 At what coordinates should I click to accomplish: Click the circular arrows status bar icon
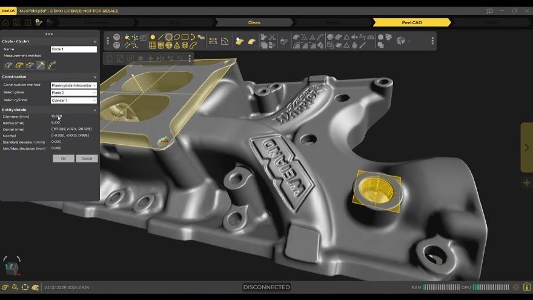coord(25,287)
